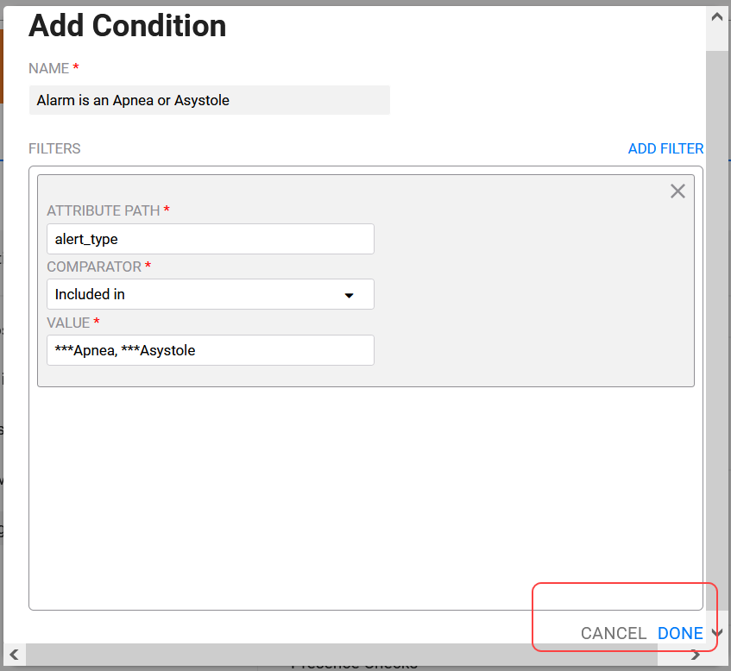Select the condition name text field
This screenshot has height=671, width=731.
click(x=210, y=100)
